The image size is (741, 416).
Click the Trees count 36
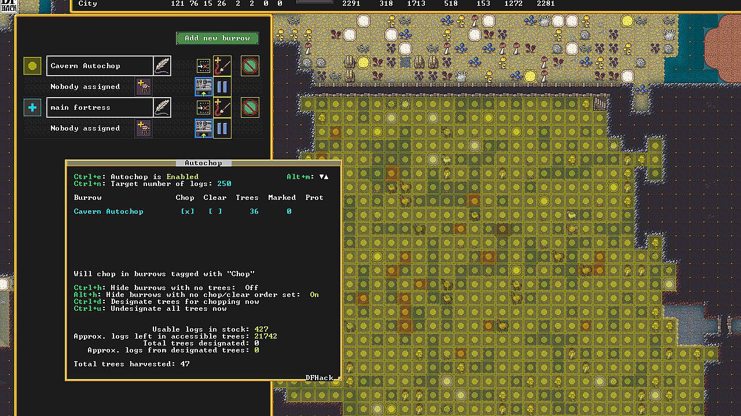pyautogui.click(x=254, y=211)
